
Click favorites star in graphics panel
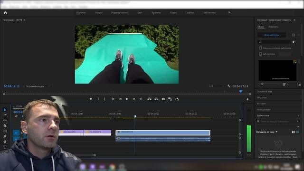click(294, 42)
